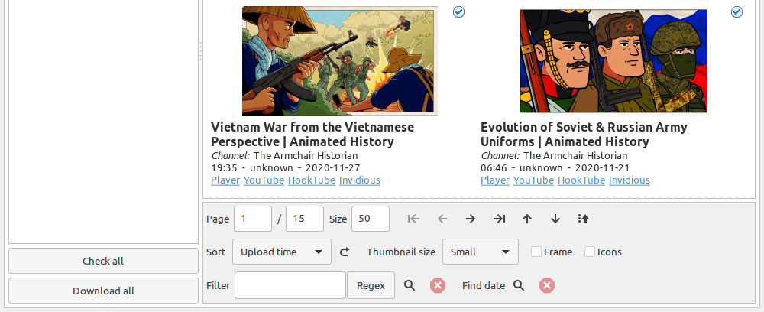Click the Soviet & Russian Army Uniforms thumbnail
The width and height of the screenshot is (764, 312).
point(613,61)
